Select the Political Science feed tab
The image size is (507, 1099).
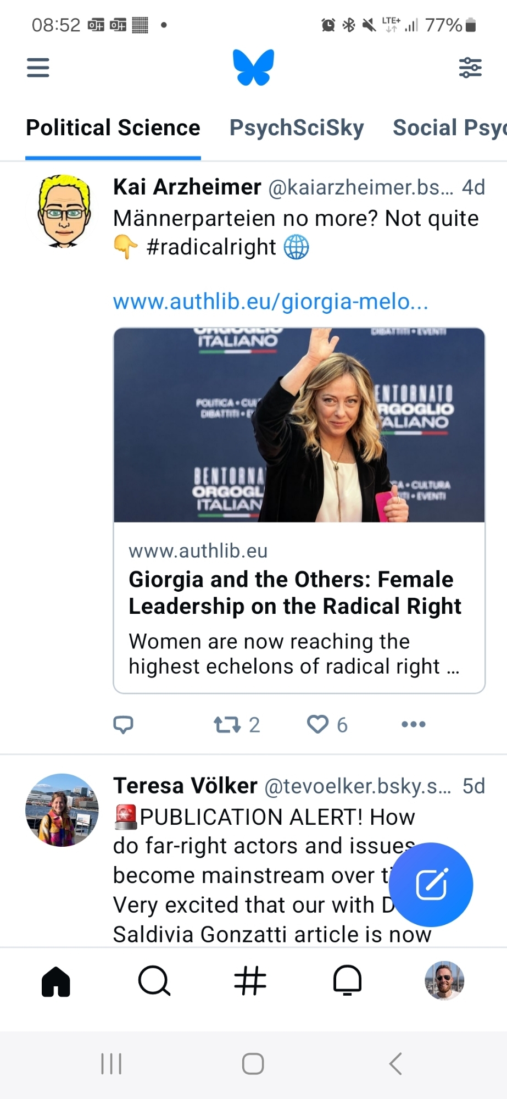pos(113,128)
